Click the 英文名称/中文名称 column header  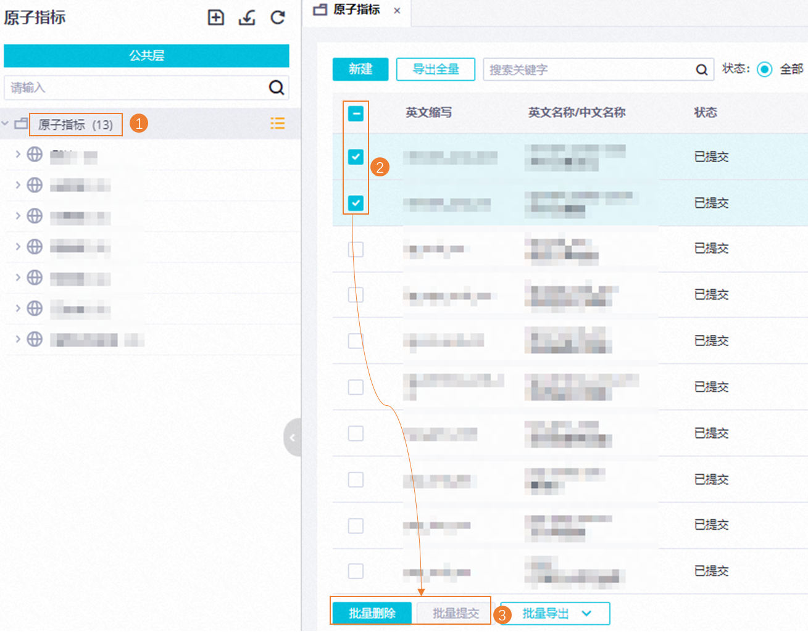tap(577, 112)
